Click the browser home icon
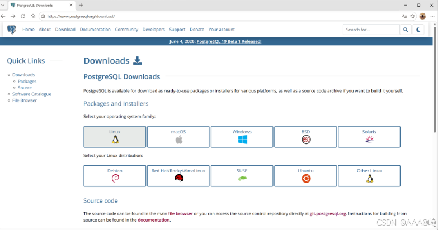Image resolution: width=438 pixels, height=230 pixels. pos(33,16)
